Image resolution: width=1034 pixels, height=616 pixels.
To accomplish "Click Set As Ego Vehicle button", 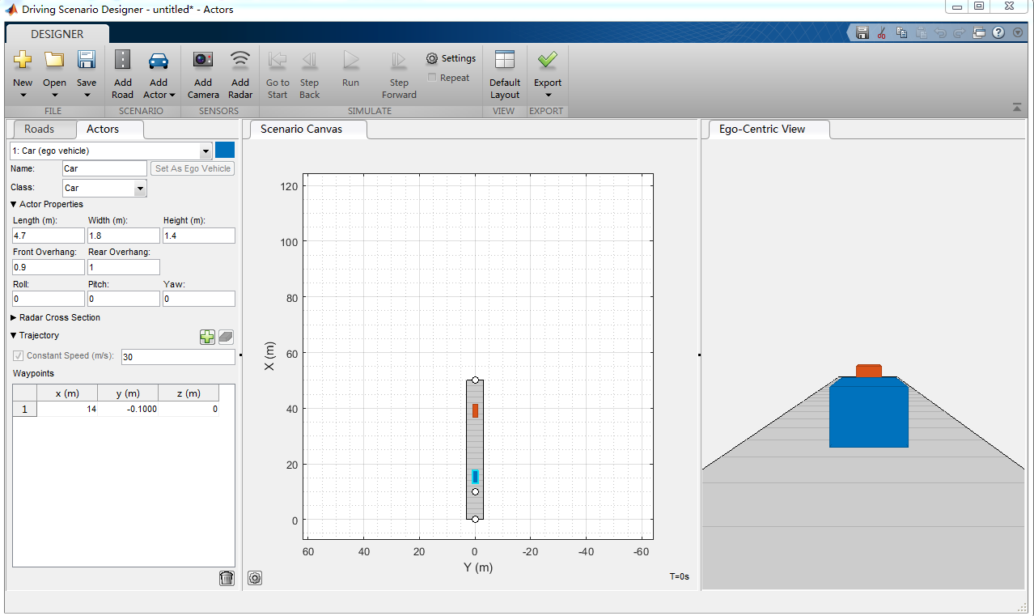I will (193, 168).
